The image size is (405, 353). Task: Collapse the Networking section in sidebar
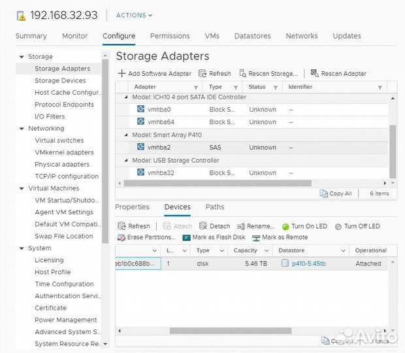(22, 128)
